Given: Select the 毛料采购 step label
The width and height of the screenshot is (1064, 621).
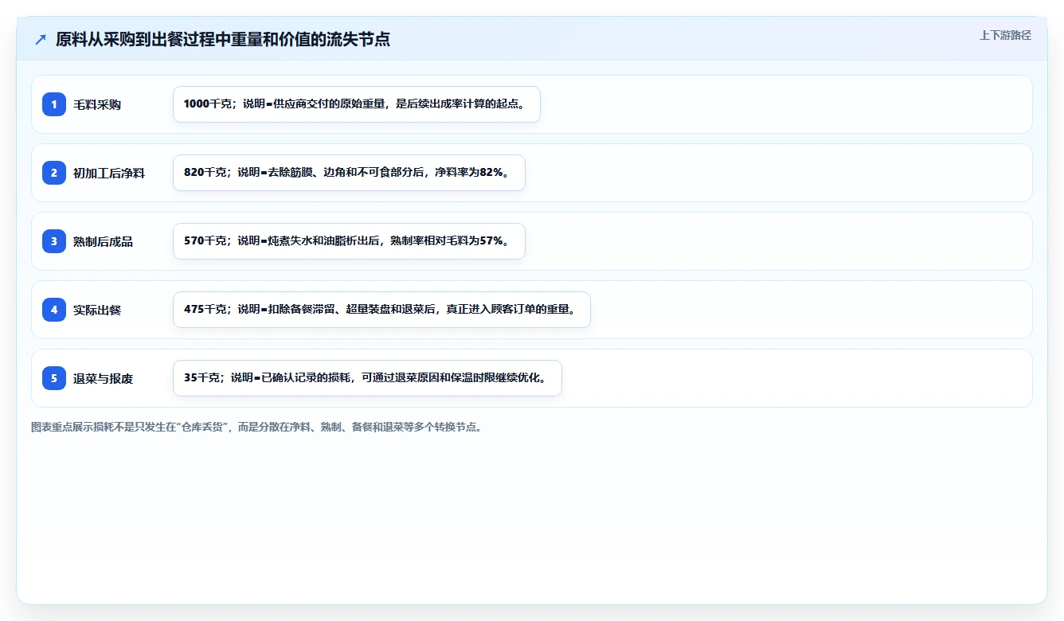Looking at the screenshot, I should 97,104.
